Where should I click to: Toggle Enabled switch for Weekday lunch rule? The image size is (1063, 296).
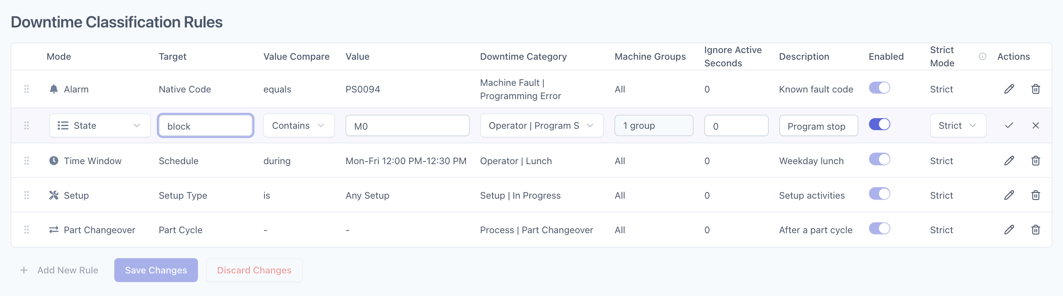(879, 159)
